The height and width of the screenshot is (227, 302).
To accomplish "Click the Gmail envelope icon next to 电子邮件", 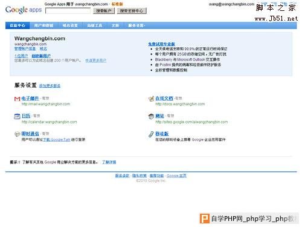I will click(17, 99).
